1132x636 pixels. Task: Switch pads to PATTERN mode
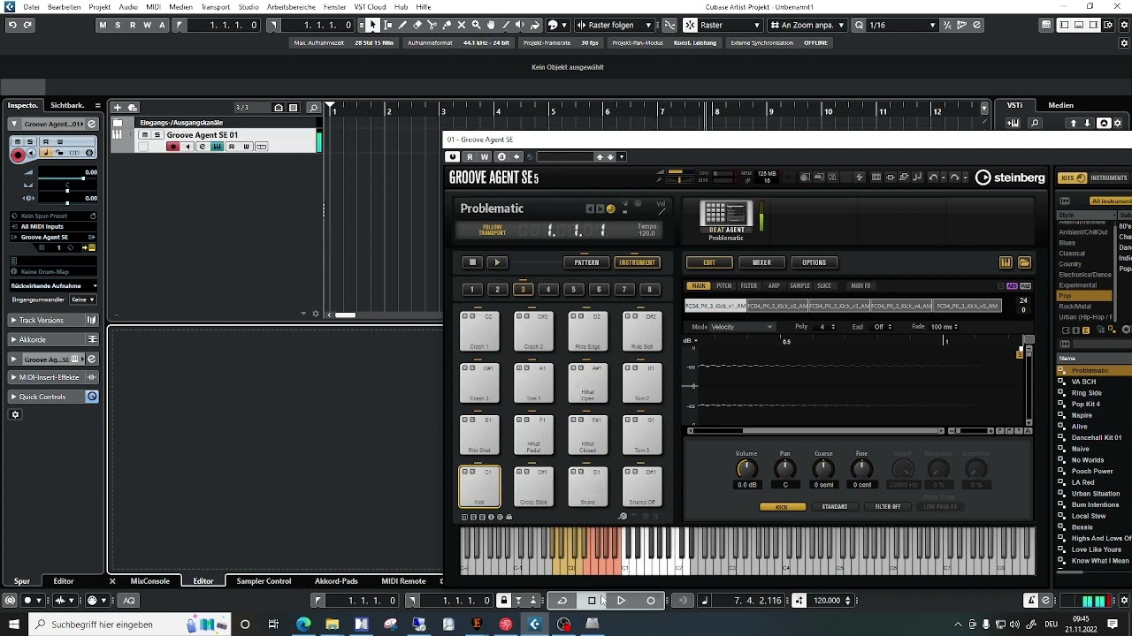(x=586, y=262)
